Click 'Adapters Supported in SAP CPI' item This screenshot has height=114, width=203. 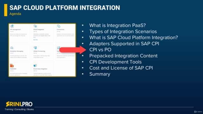(x=124, y=44)
